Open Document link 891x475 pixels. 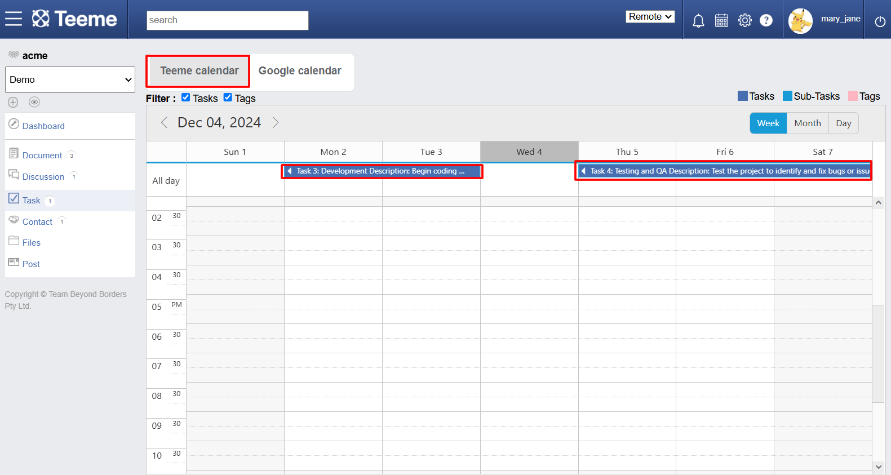pos(42,156)
